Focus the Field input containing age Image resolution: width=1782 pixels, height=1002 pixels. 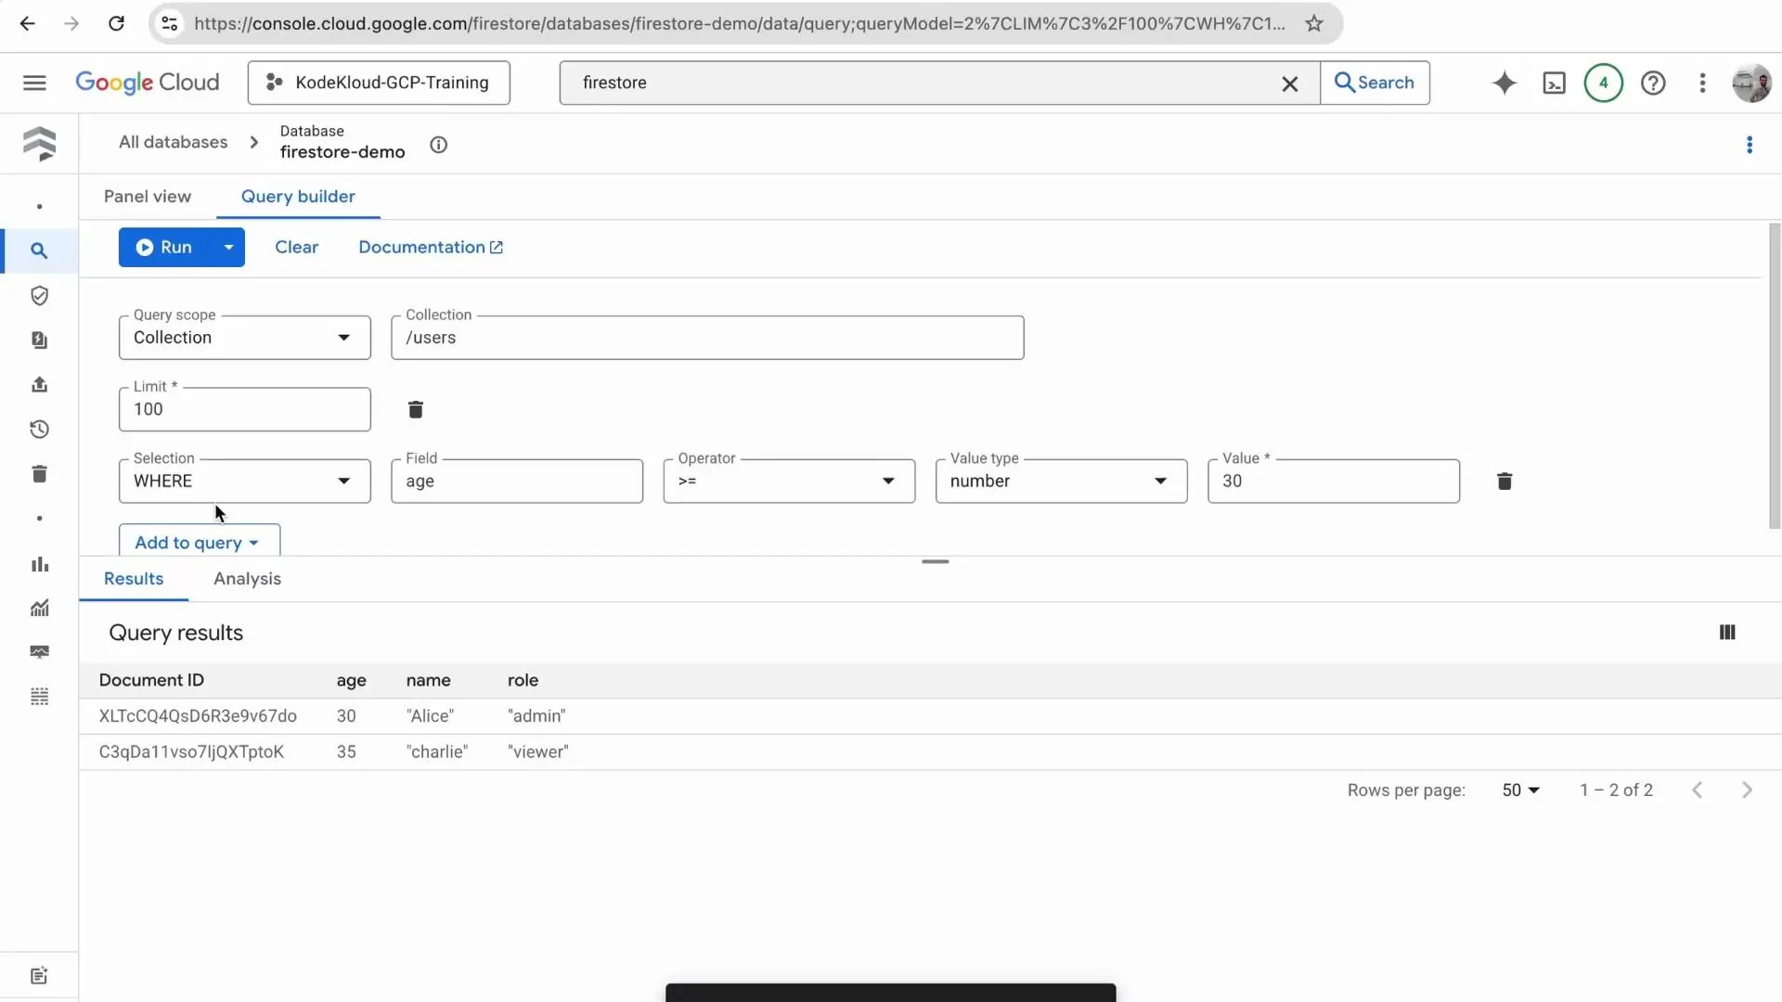[517, 481]
